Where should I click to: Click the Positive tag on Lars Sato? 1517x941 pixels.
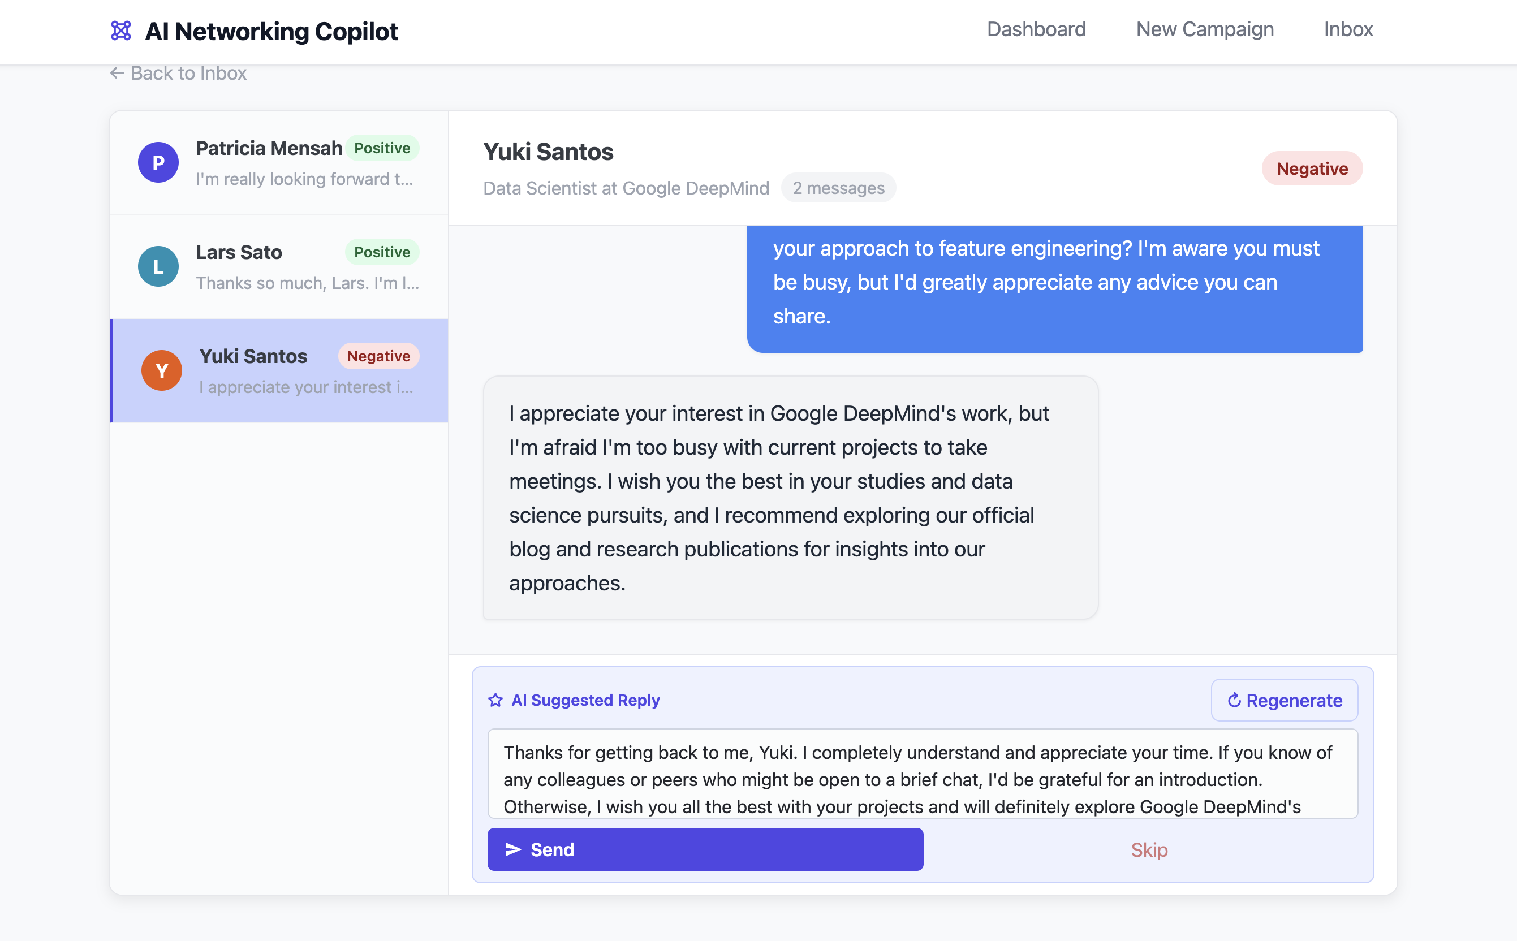(x=382, y=252)
